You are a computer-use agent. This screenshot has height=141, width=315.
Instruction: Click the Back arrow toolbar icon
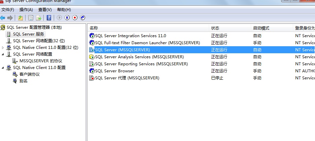pyautogui.click(x=2, y=18)
